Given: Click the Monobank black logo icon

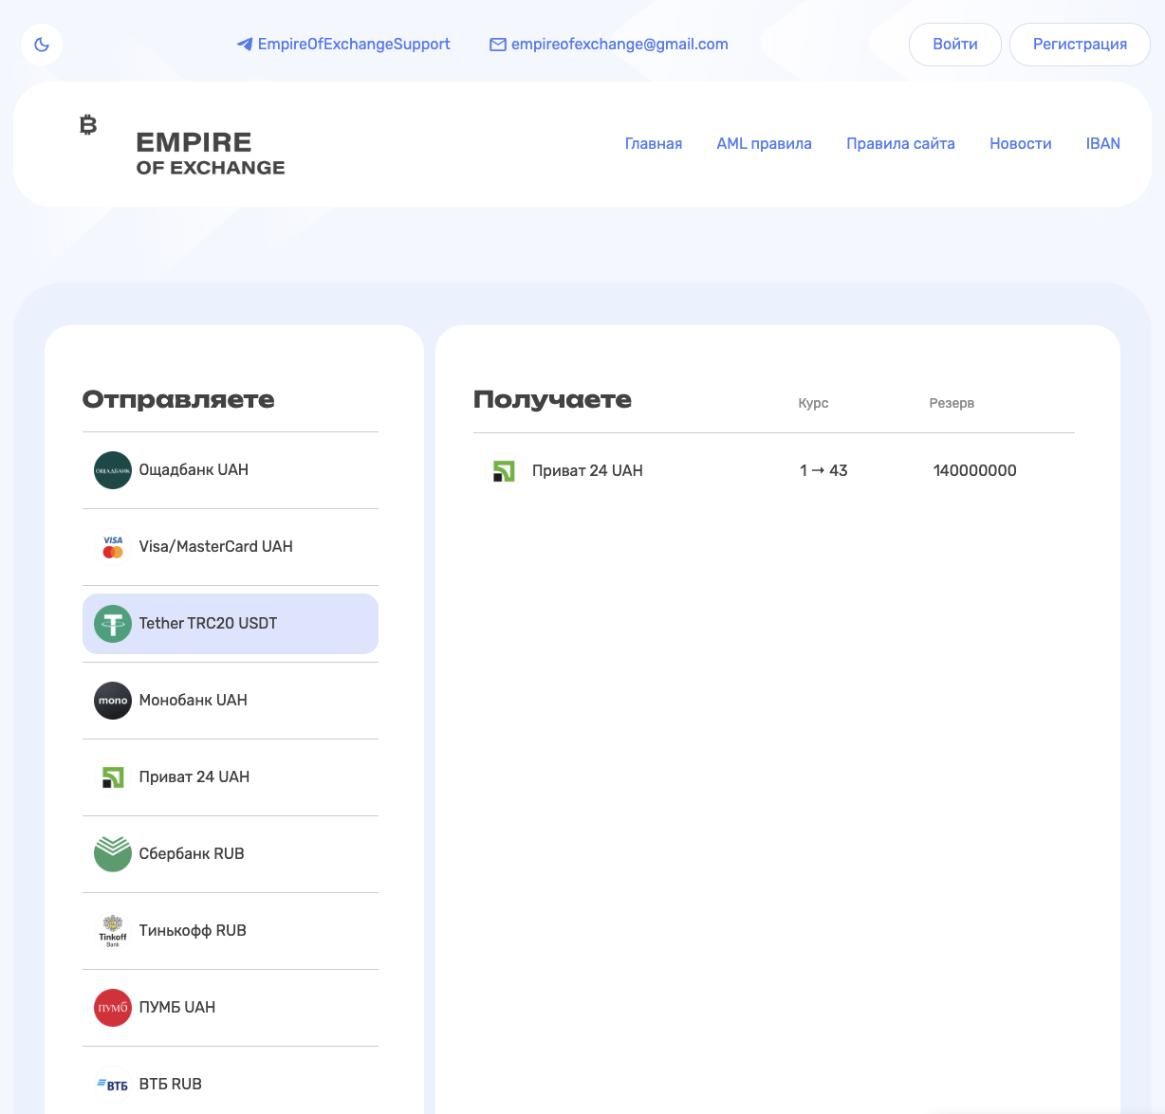Looking at the screenshot, I should point(113,701).
